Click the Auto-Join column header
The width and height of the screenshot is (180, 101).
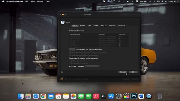(x=123, y=34)
